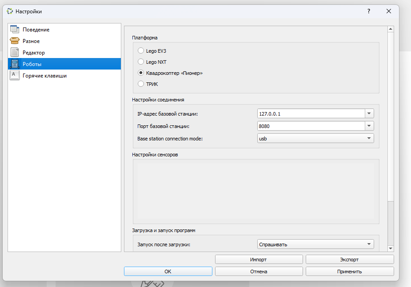The height and width of the screenshot is (287, 411).
Task: Click the Редактор document icon
Action: [15, 52]
